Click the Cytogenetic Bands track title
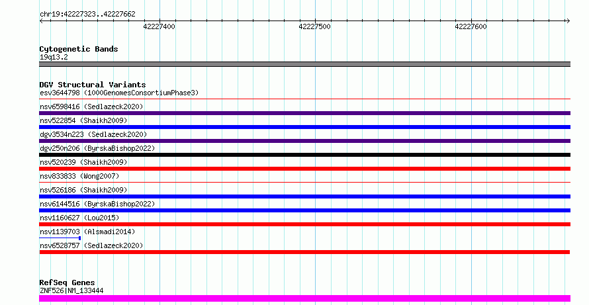 tap(79, 49)
